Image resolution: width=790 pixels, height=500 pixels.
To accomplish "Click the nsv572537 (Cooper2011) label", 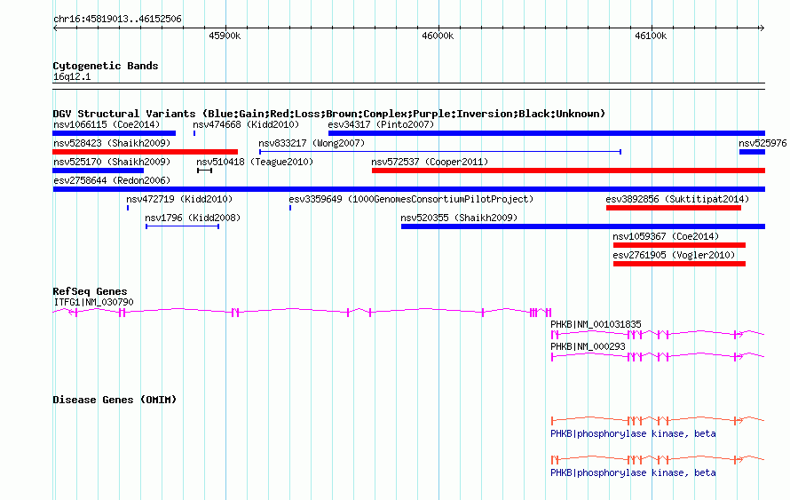I will pyautogui.click(x=430, y=162).
